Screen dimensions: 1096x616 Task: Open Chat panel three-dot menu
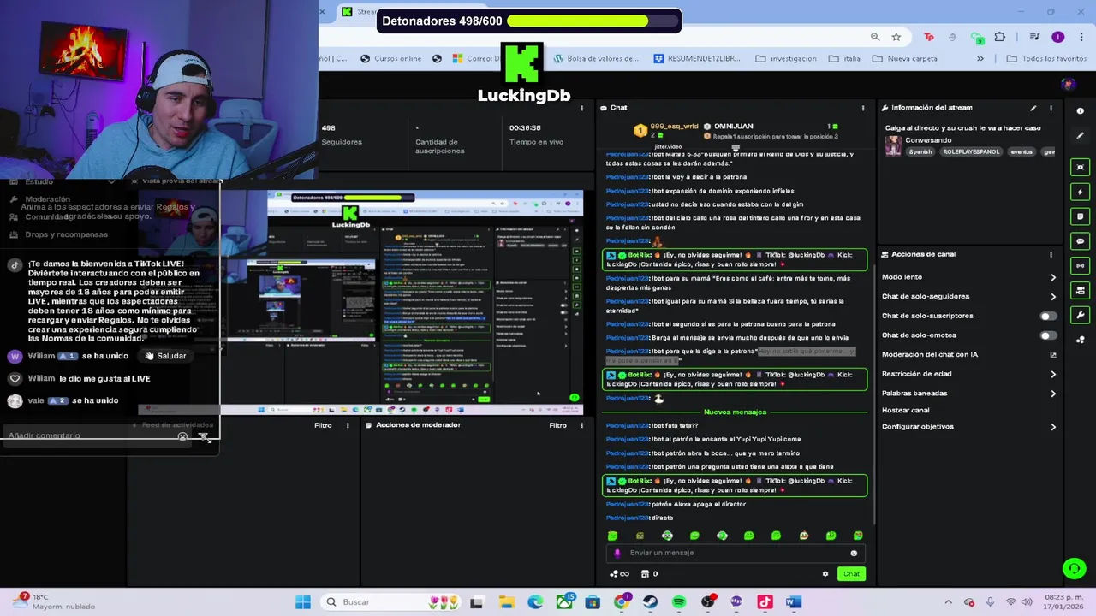pyautogui.click(x=862, y=108)
